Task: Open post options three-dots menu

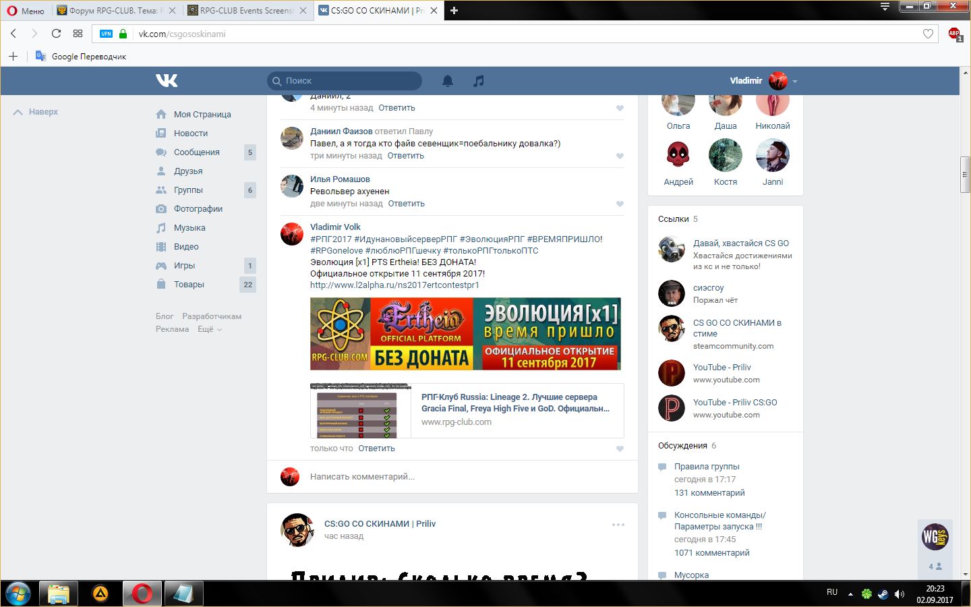Action: click(x=618, y=525)
